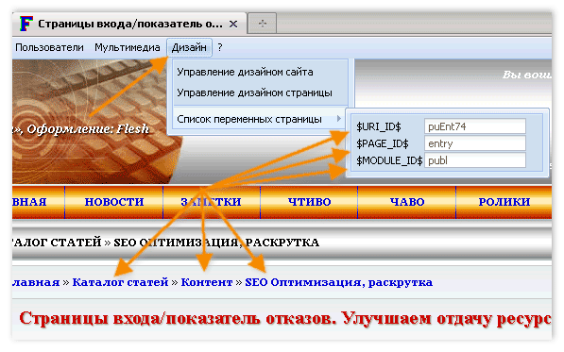
Task: Open the РОЛИКИ navigation section
Action: (x=504, y=202)
